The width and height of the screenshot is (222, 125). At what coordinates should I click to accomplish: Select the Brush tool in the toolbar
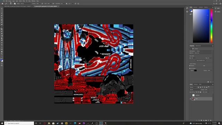pos(2,27)
